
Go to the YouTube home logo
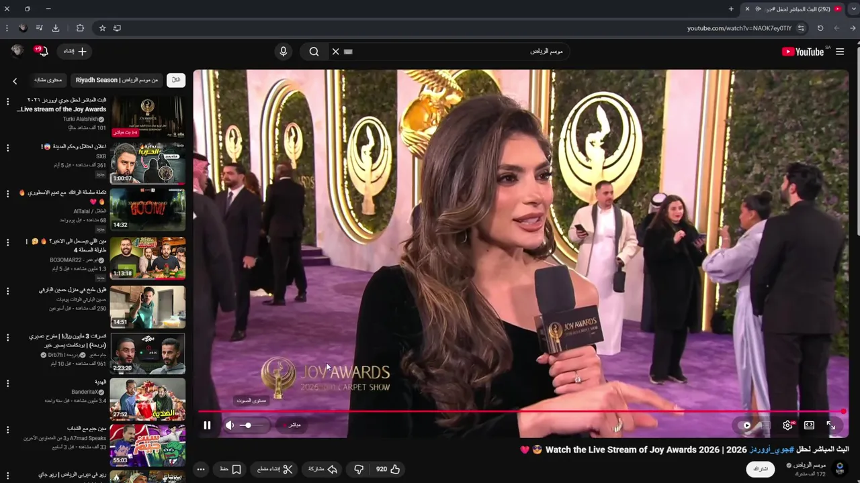(x=803, y=52)
